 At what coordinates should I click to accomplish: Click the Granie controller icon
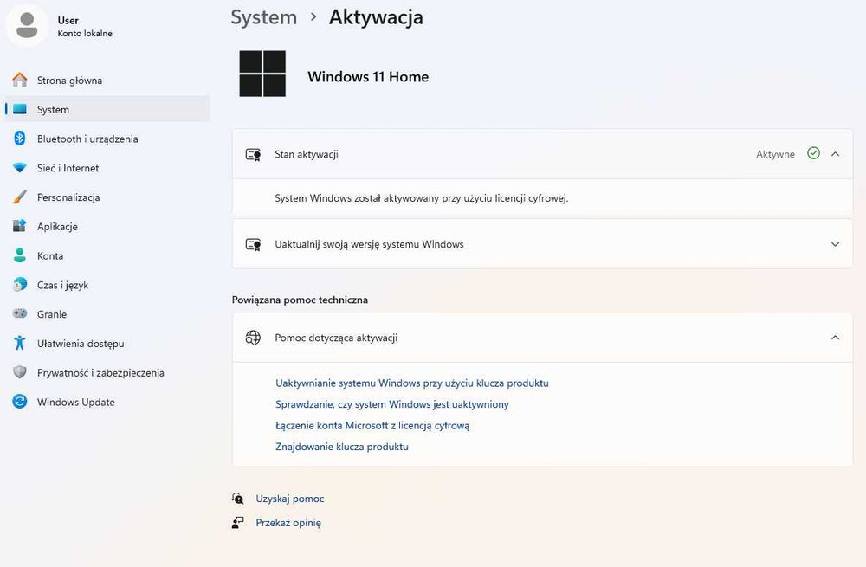(19, 314)
